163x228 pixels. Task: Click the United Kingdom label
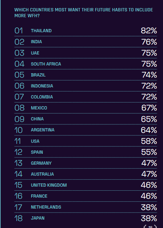pyautogui.click(x=49, y=185)
